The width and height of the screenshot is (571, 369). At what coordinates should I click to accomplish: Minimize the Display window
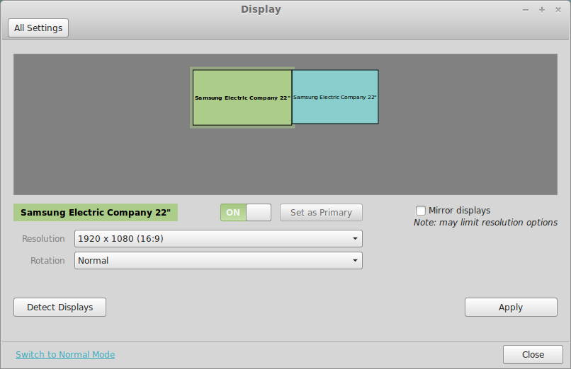tap(526, 10)
